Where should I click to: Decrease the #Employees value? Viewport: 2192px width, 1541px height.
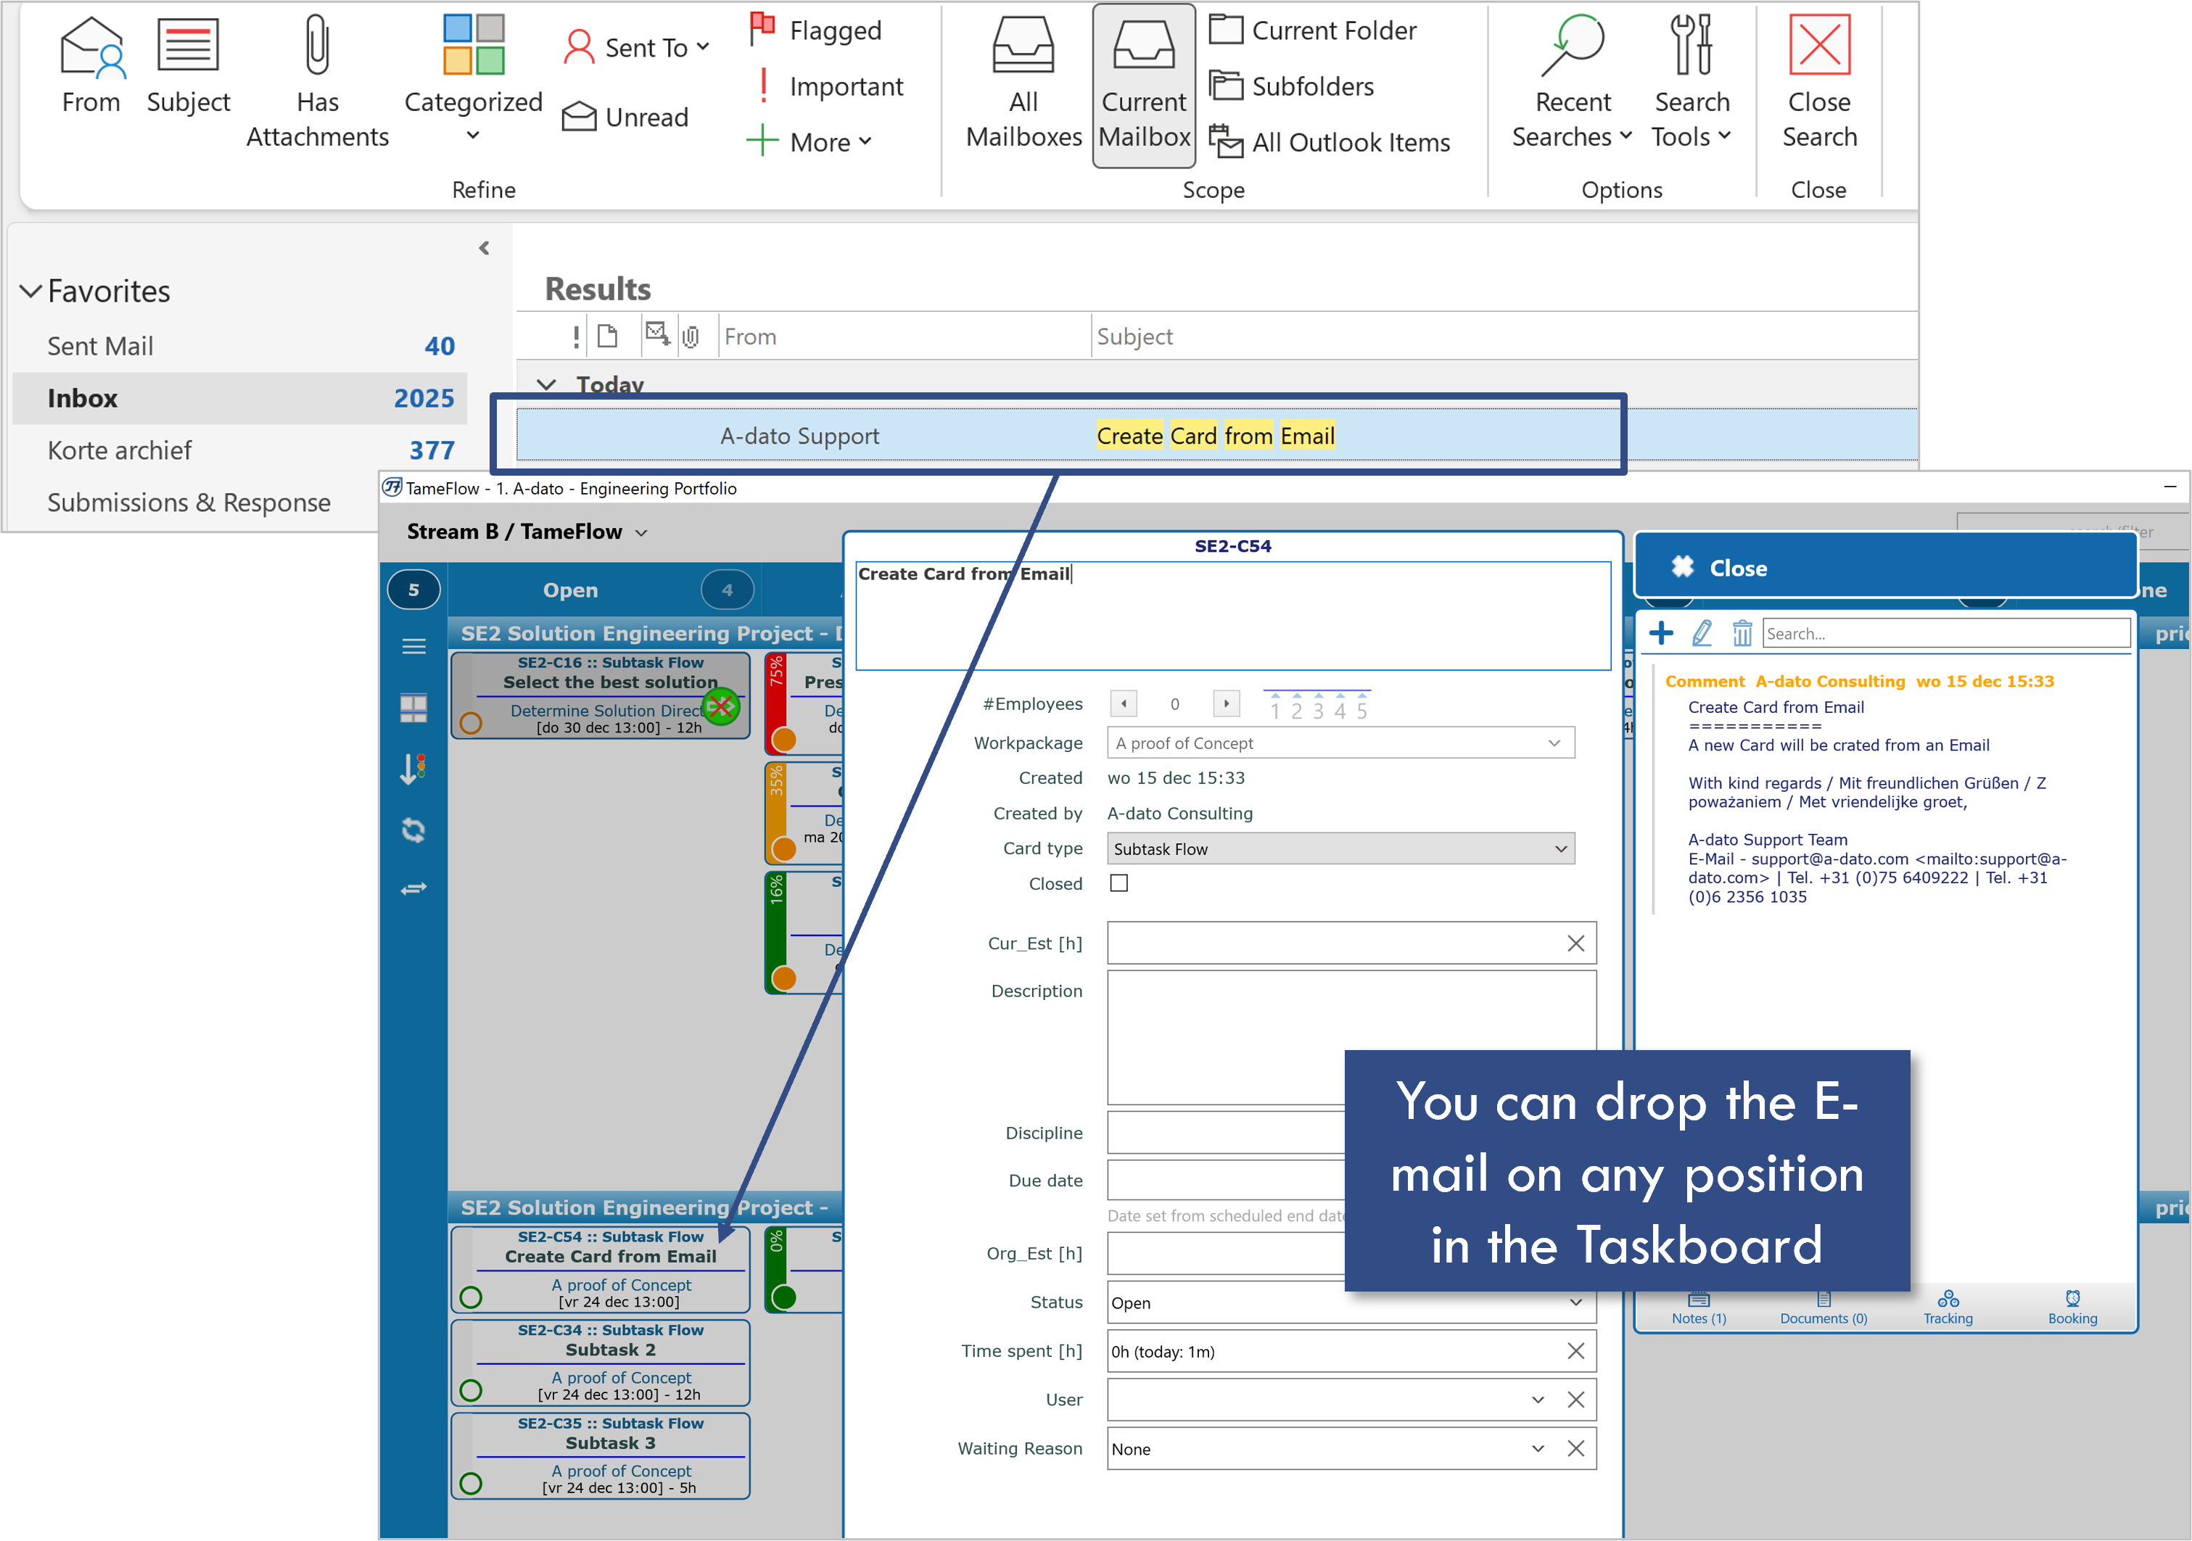1124,703
